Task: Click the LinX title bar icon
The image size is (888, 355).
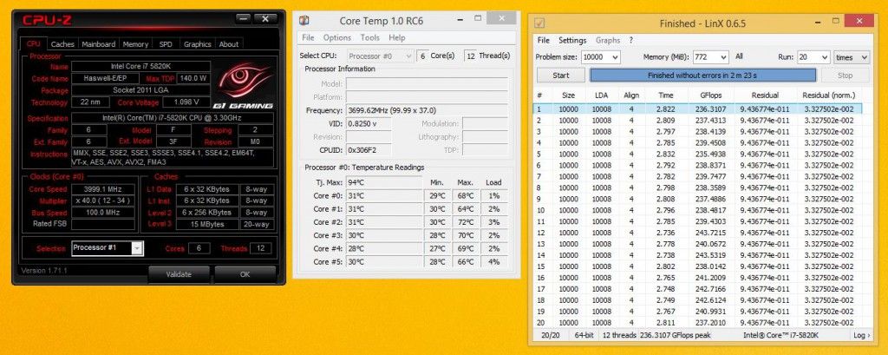Action: (x=539, y=23)
